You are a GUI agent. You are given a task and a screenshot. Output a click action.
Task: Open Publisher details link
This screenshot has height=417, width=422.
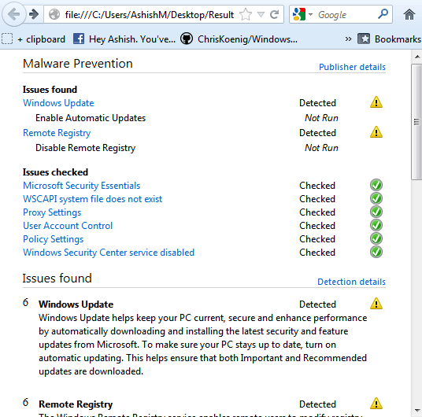coord(352,67)
